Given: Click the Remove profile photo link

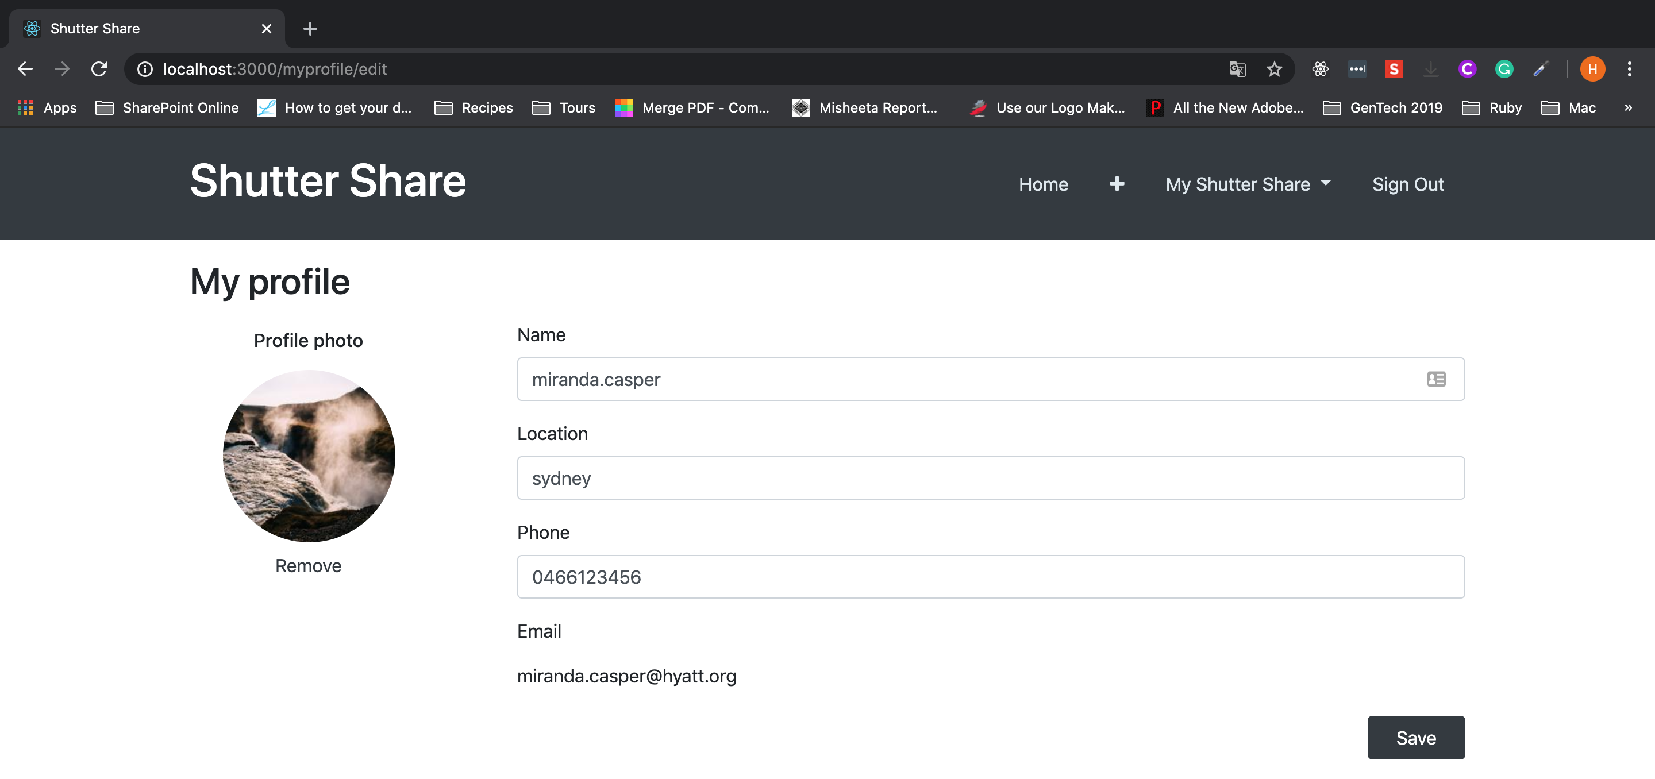Looking at the screenshot, I should 308,565.
